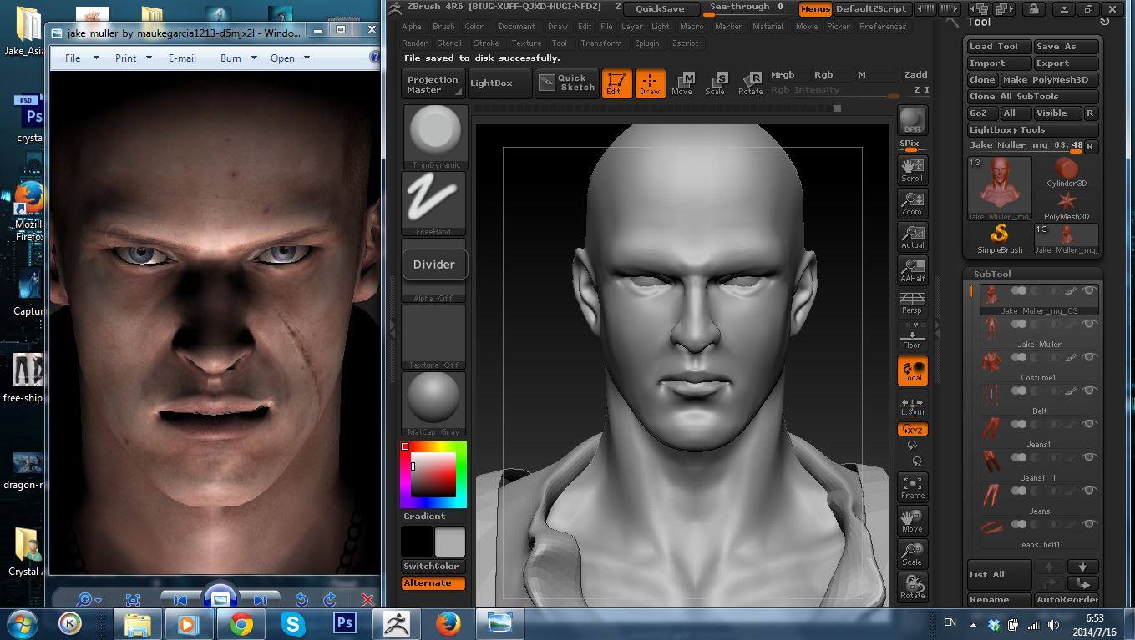Open the Alpha menu
This screenshot has width=1135, height=640.
point(412,27)
